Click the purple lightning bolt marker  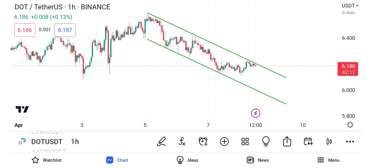point(256,113)
